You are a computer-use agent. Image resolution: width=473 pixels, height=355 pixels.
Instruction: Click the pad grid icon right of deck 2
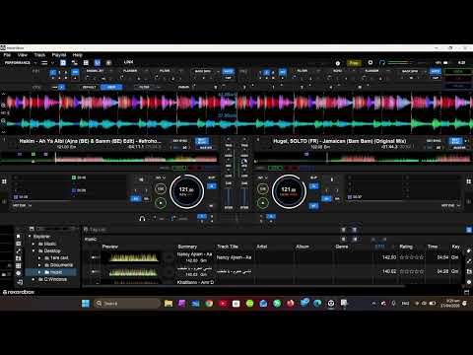469,181
